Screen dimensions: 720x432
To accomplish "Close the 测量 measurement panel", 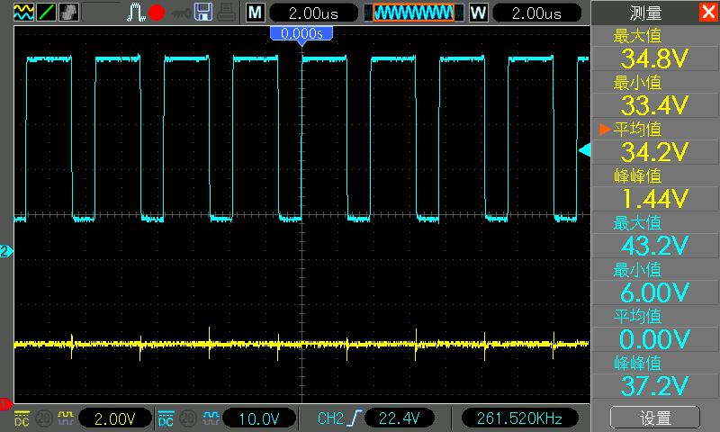I will tap(708, 12).
